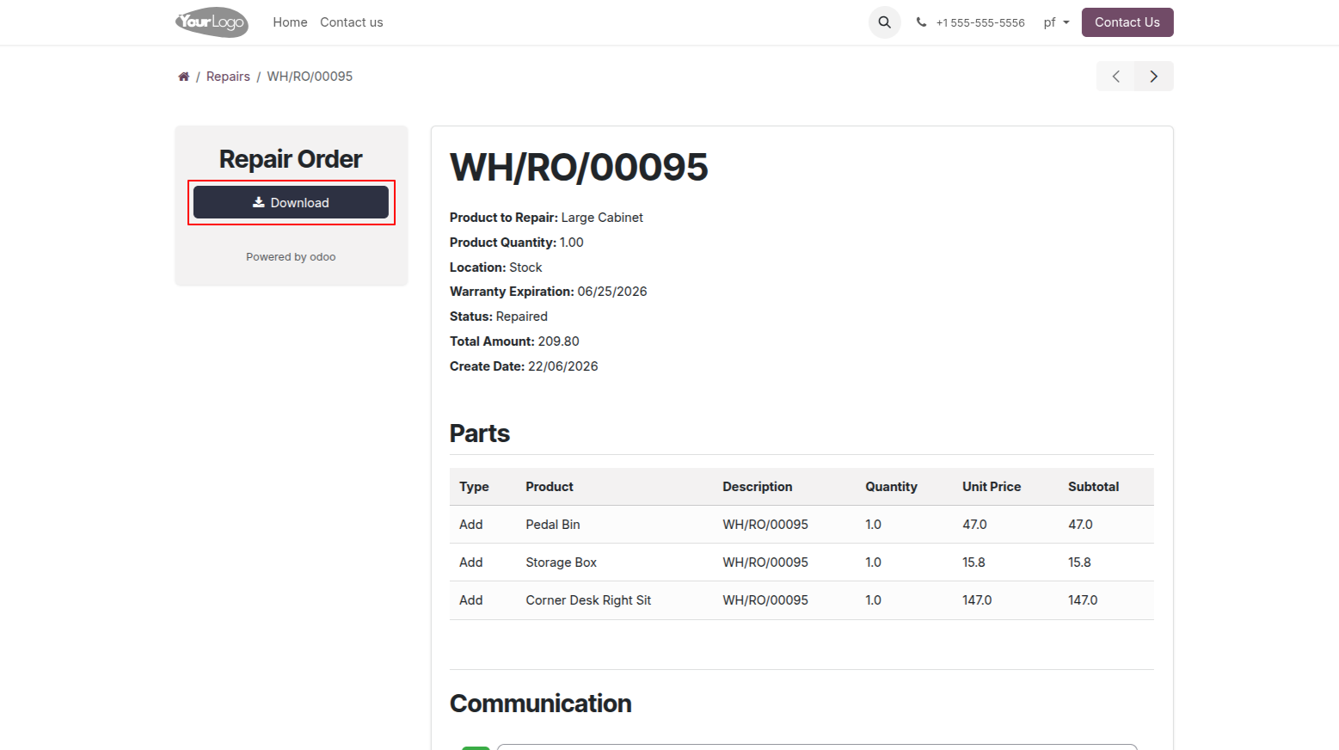Go to previous repair order arrow
This screenshot has width=1339, height=750.
[1115, 77]
